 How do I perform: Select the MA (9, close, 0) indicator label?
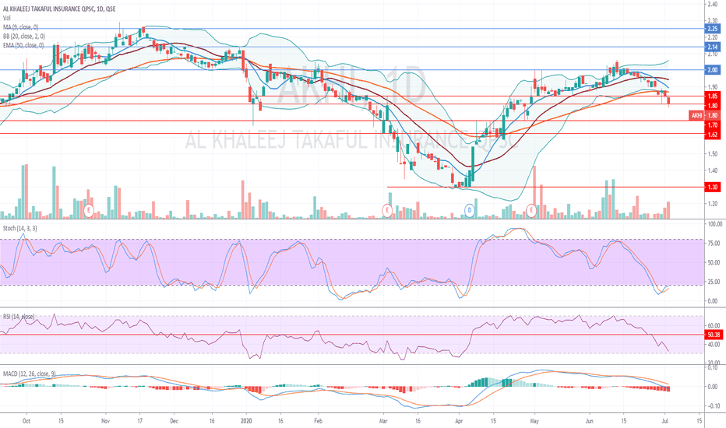pyautogui.click(x=20, y=27)
